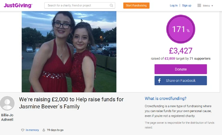Click the What is crowdfunding? heading link

(166, 98)
